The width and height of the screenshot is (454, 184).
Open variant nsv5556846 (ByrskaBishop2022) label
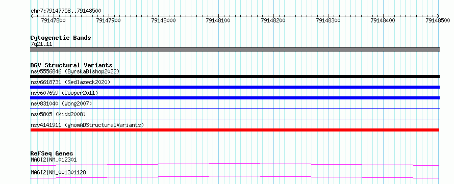click(75, 71)
